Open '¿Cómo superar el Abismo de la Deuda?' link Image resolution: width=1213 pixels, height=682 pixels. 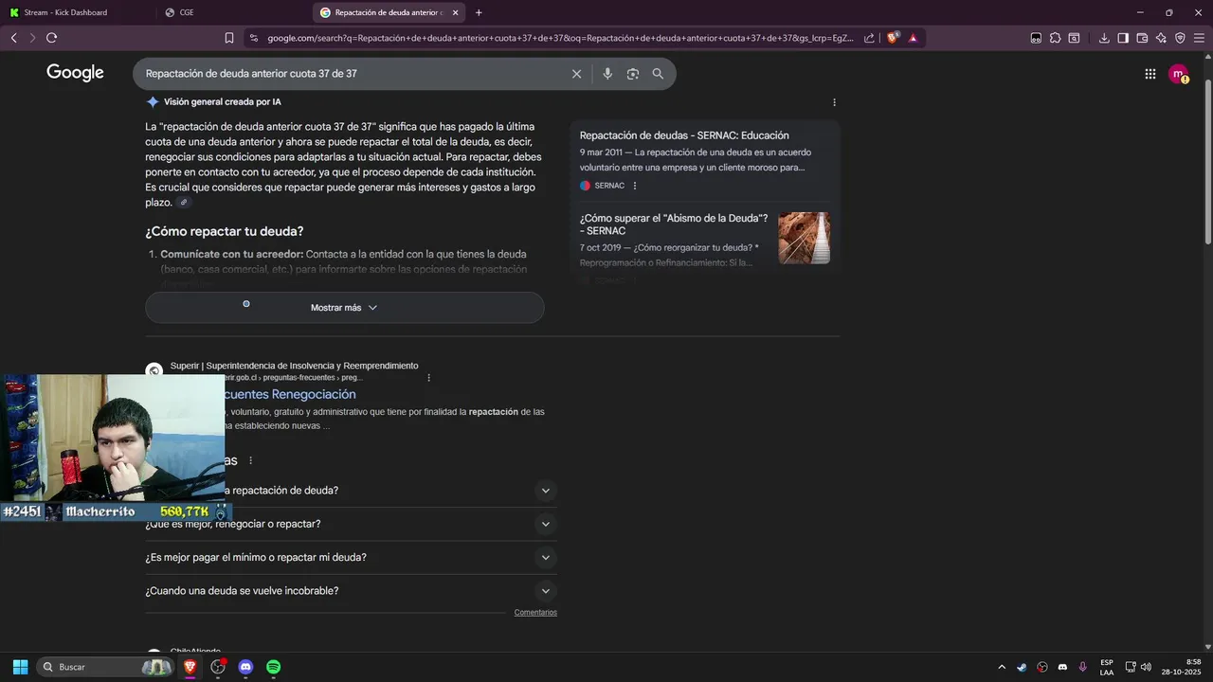(674, 224)
